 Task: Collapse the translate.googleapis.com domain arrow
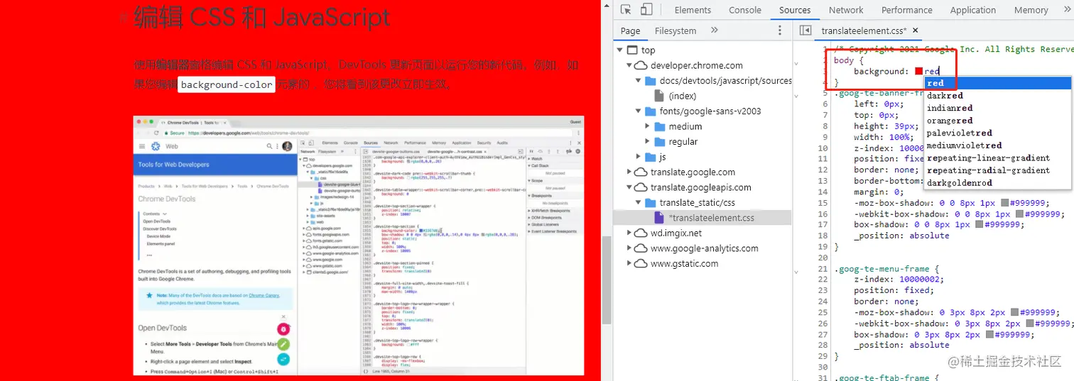pyautogui.click(x=629, y=187)
